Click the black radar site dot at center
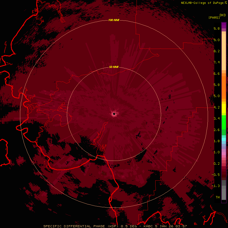This screenshot has width=228, height=228. [114, 114]
